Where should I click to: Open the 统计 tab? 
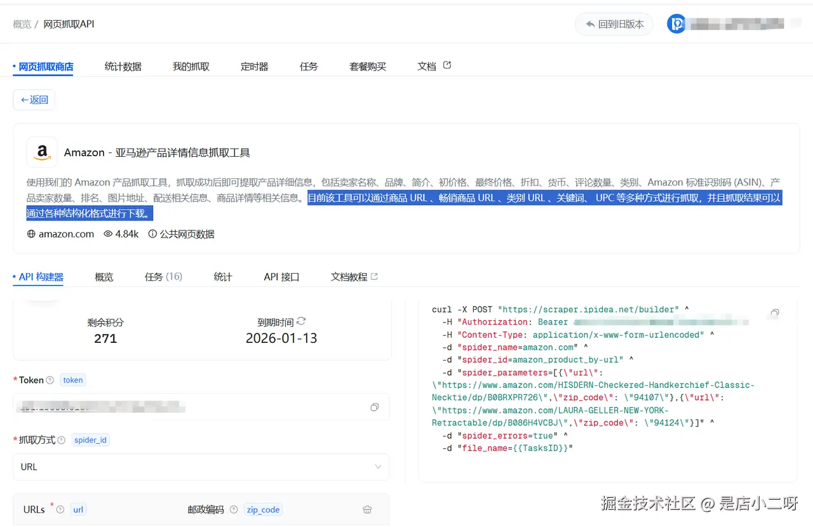point(223,277)
